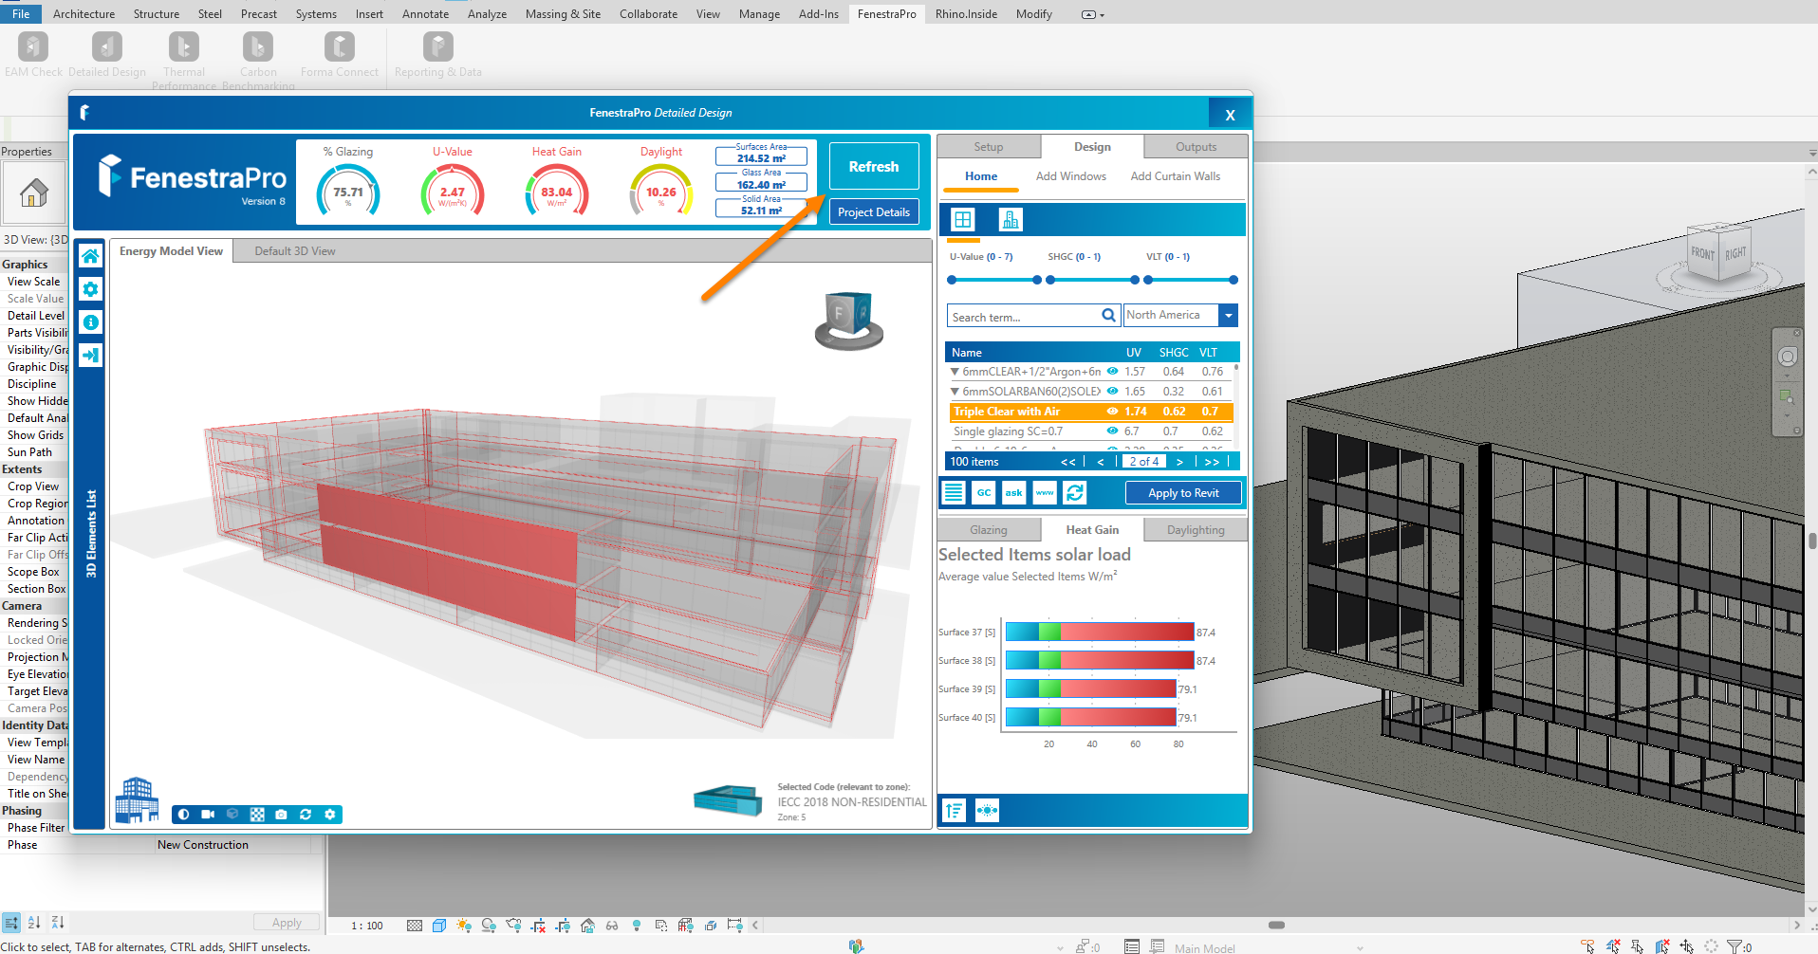1818x954 pixels.
Task: Click the sort list icon at the panel bottom
Action: [955, 811]
